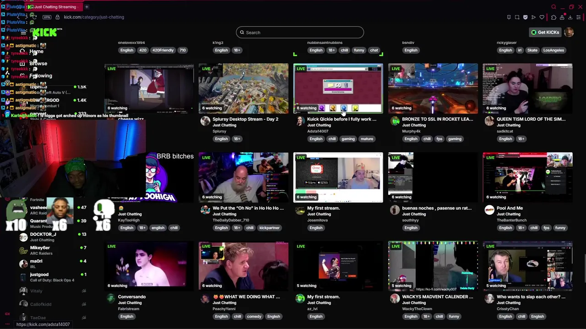Click the heart bookmark icon in the address bar

542,17
